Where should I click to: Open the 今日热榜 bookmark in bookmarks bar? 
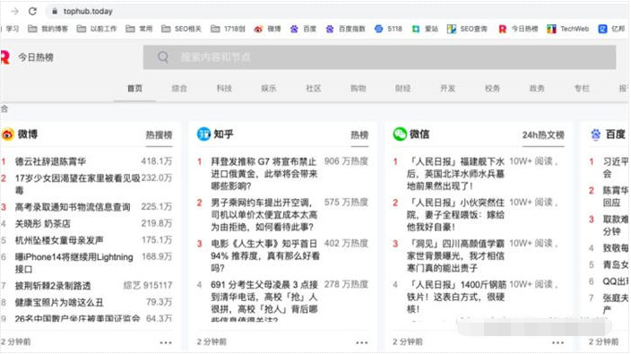[x=518, y=29]
